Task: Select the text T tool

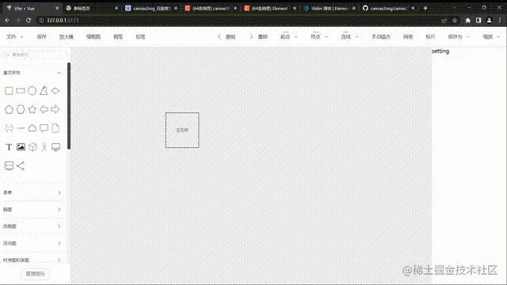Action: (x=9, y=147)
